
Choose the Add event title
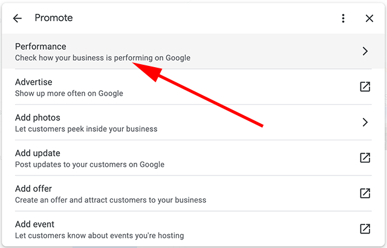click(x=35, y=224)
